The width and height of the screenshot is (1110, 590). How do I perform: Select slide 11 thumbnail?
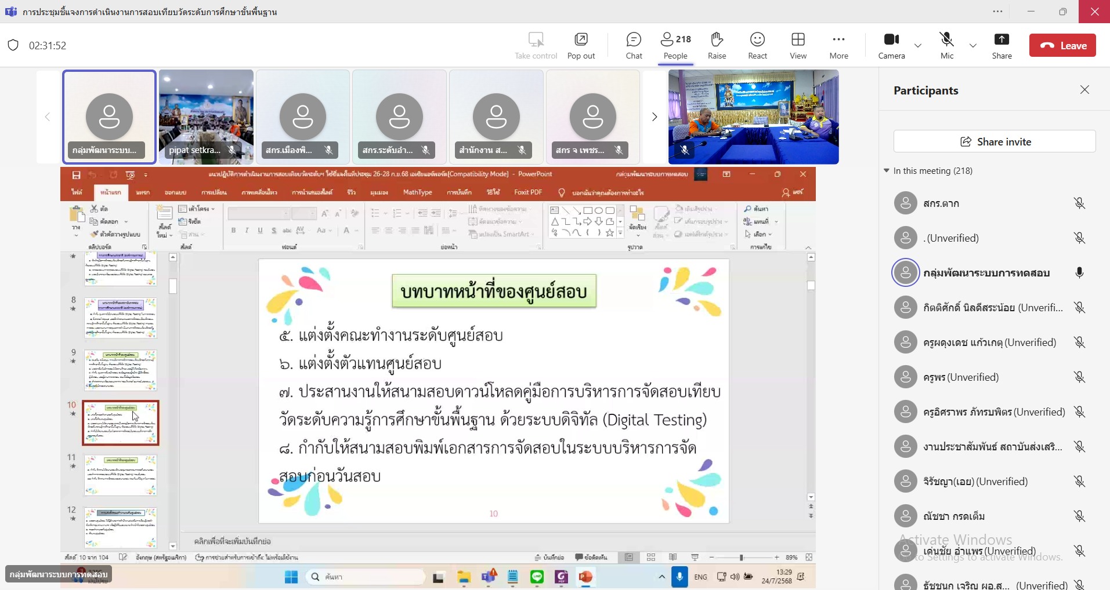[x=121, y=475]
